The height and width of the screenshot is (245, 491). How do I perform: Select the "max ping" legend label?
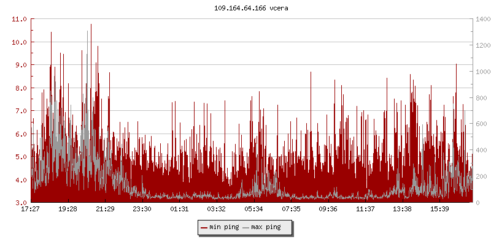pyautogui.click(x=266, y=227)
